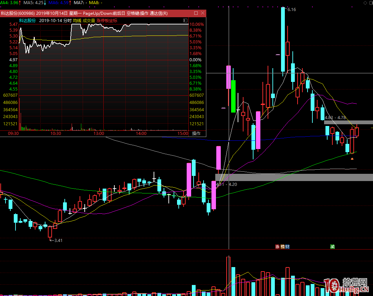Maximize the 科达股份 intraday popup window

coord(196,13)
